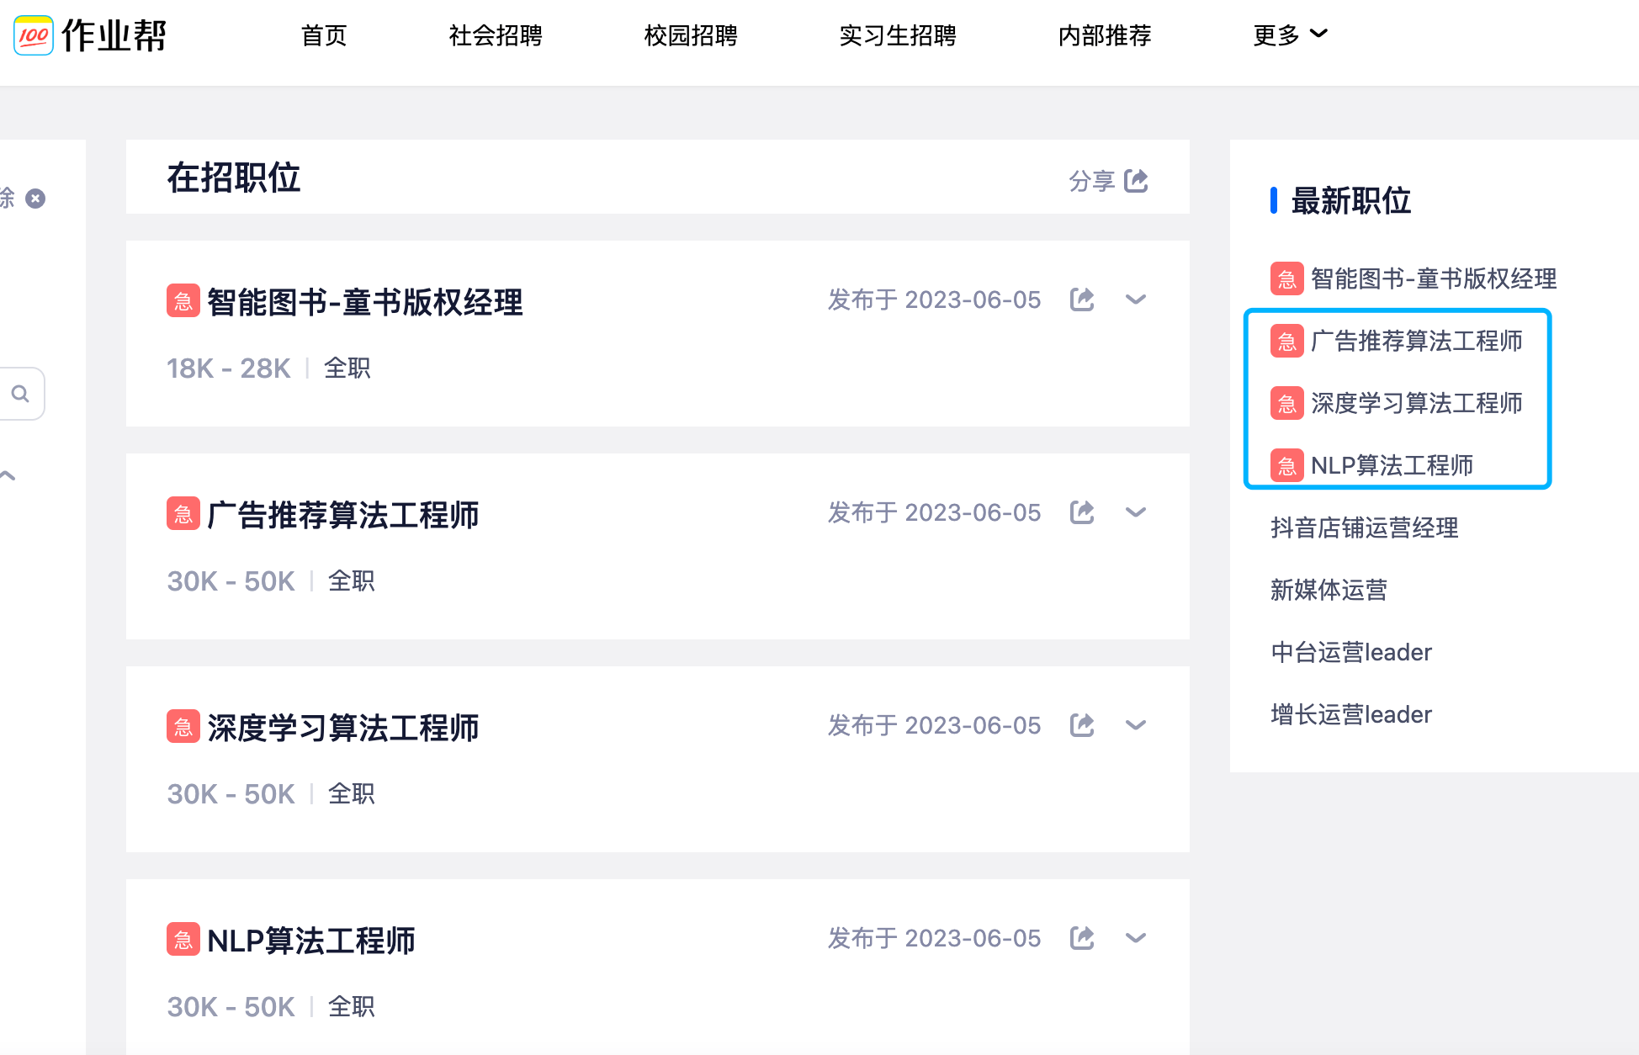The height and width of the screenshot is (1055, 1639).
Task: Switch to the 社会招聘 navigation tab
Action: 496,35
